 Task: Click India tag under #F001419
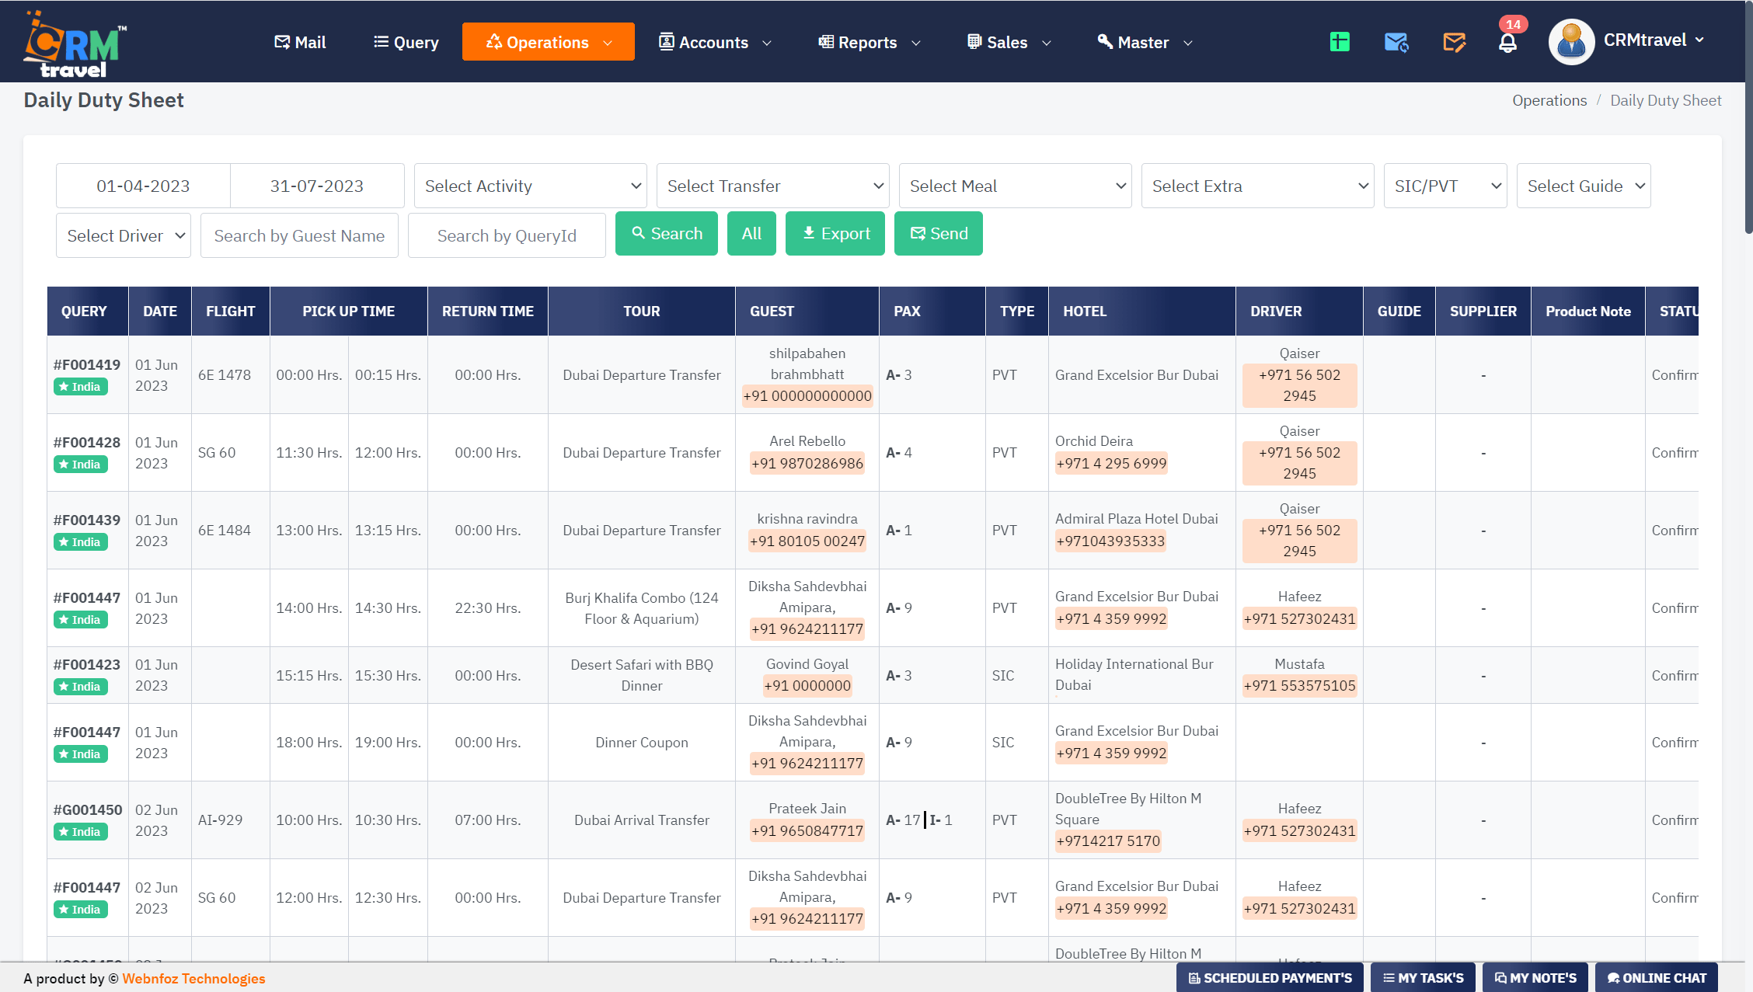80,387
